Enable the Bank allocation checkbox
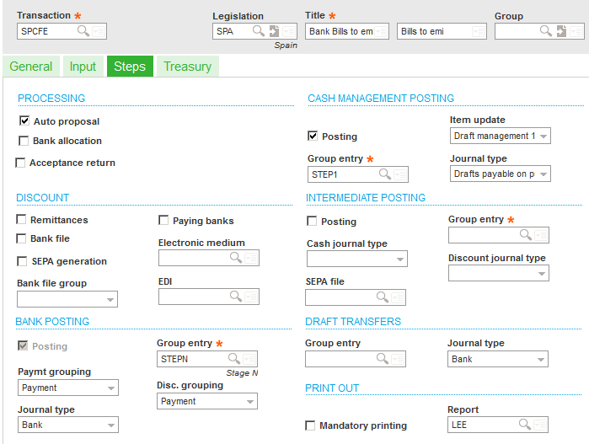 point(24,141)
